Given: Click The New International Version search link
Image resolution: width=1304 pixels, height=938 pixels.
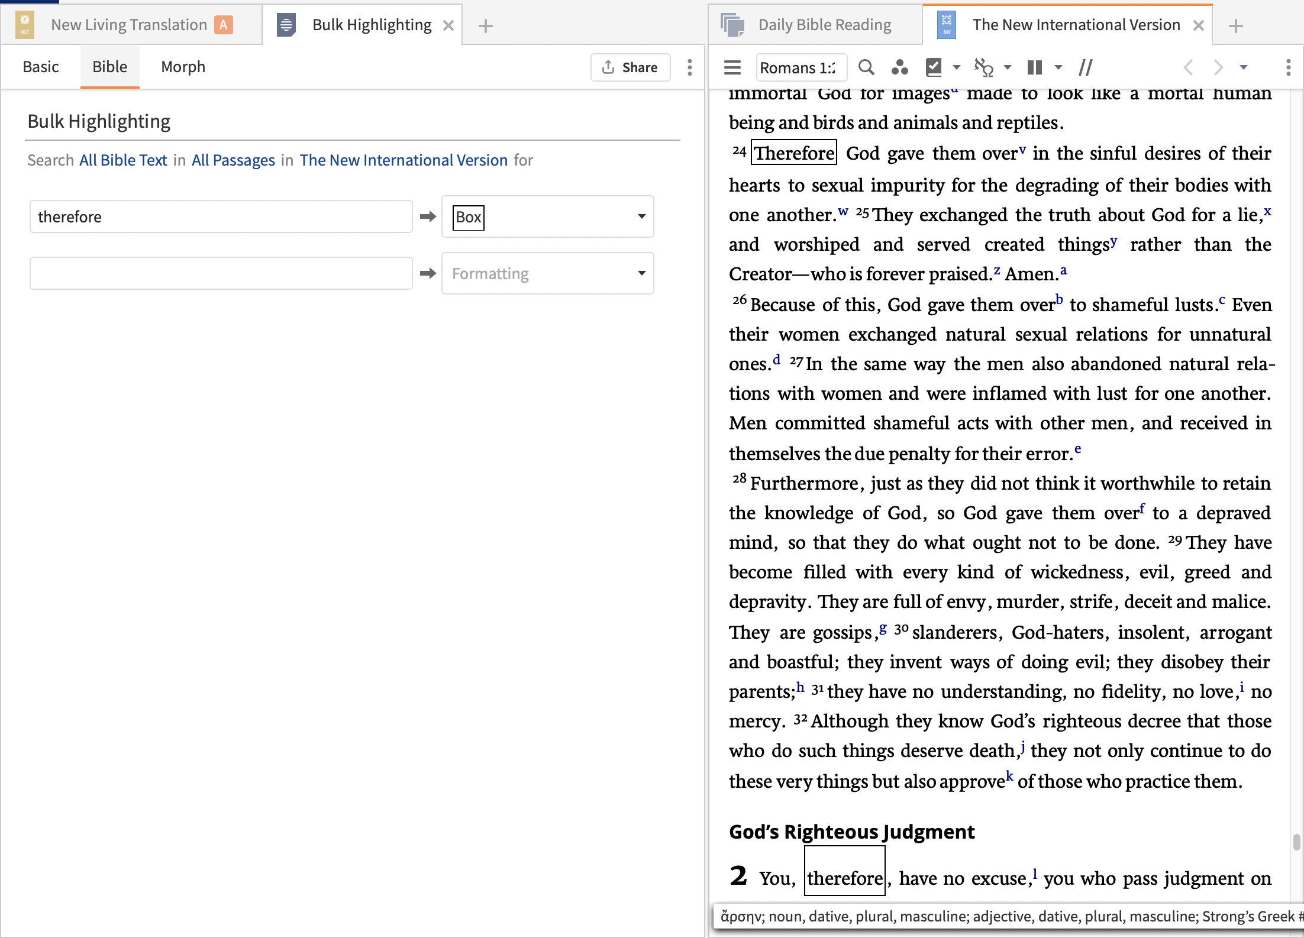Looking at the screenshot, I should (404, 160).
